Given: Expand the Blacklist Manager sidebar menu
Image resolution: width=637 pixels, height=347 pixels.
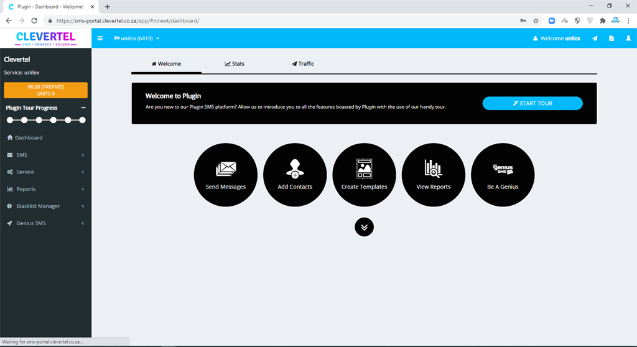Looking at the screenshot, I should coord(45,206).
